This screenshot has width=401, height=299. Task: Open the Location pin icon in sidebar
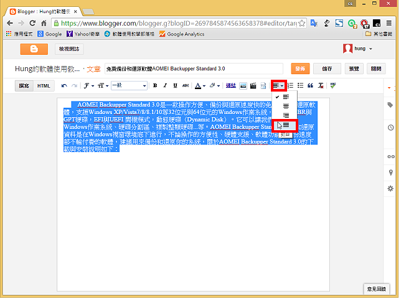[391, 173]
